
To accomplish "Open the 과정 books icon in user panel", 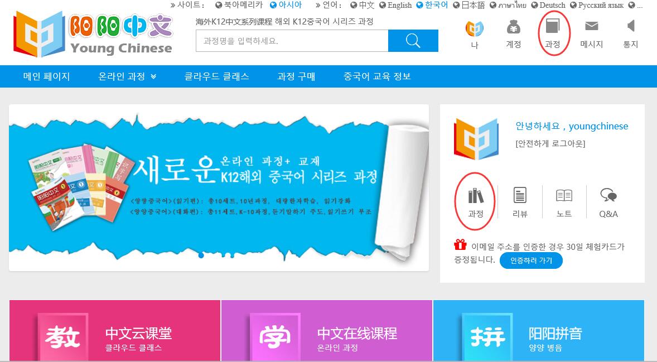I will tap(476, 196).
